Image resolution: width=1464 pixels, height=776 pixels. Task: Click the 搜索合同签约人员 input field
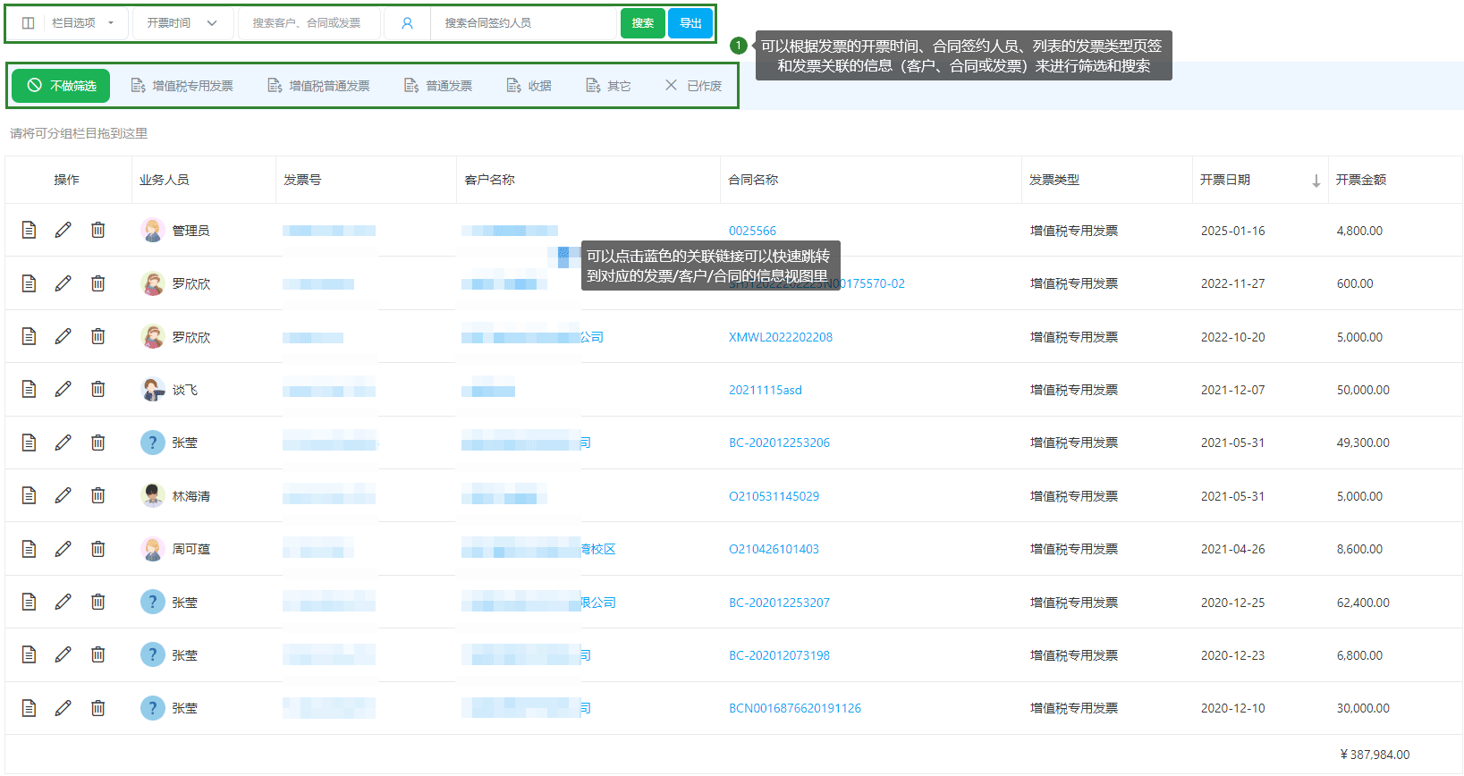click(x=523, y=23)
